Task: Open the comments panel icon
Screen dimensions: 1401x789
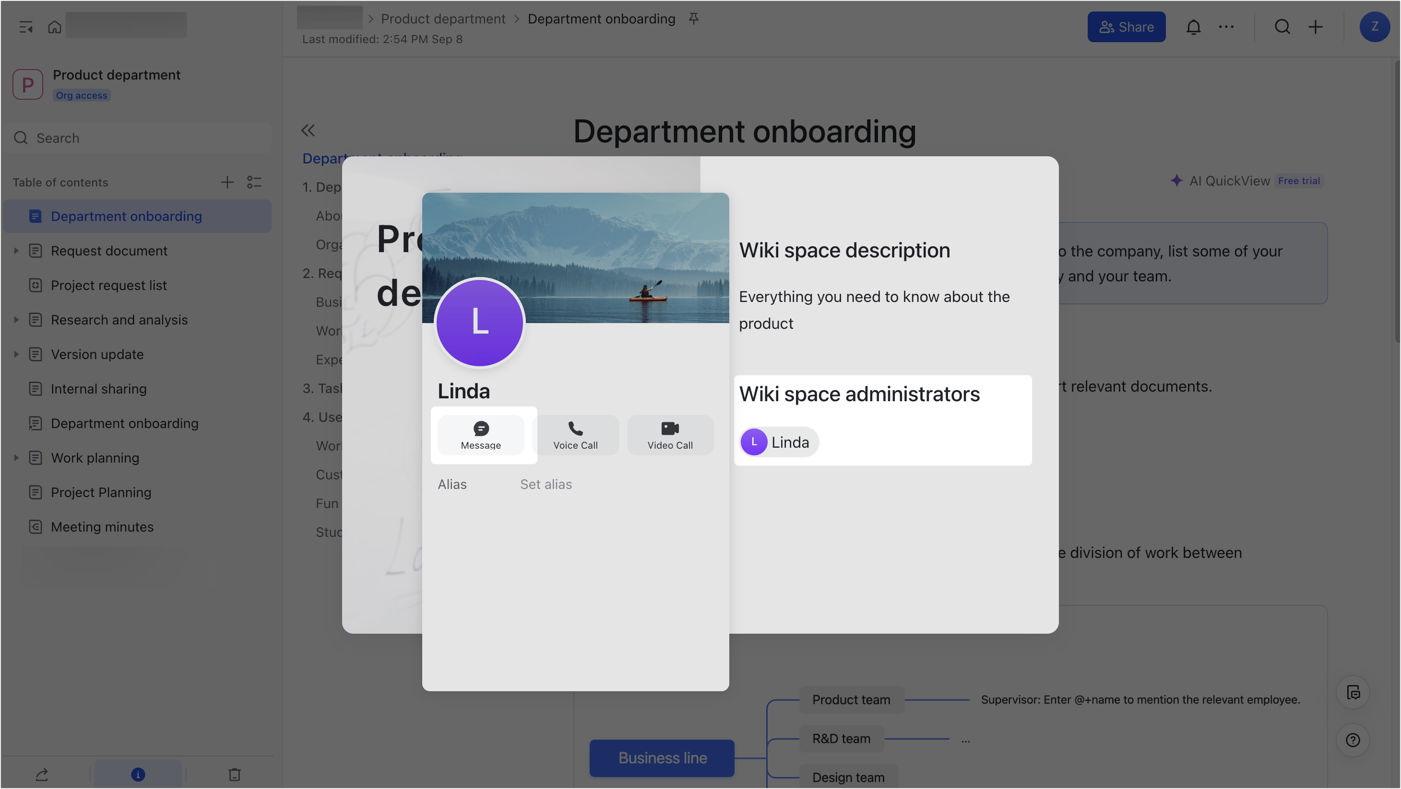Action: 1353,693
